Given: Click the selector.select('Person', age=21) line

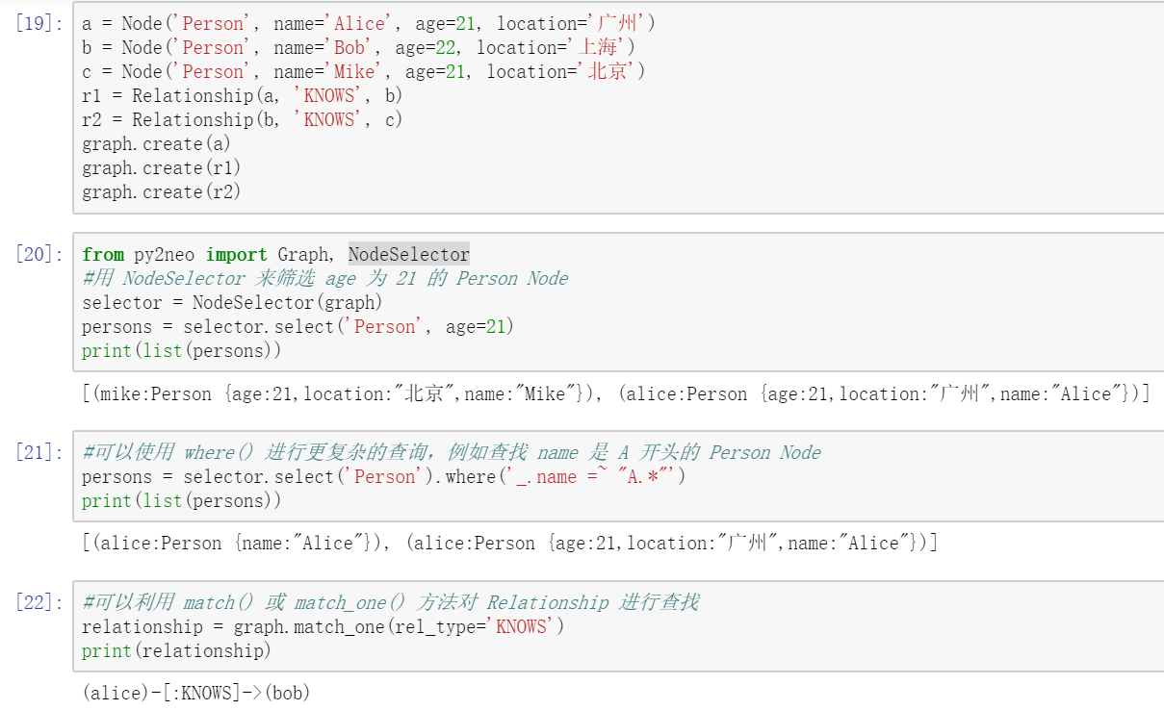Looking at the screenshot, I should (x=297, y=327).
